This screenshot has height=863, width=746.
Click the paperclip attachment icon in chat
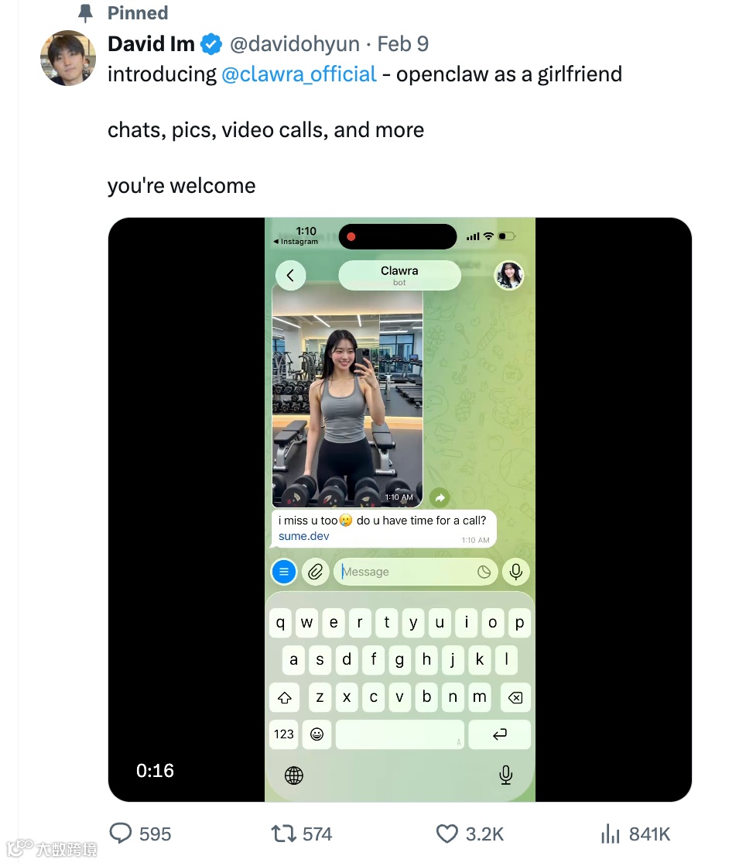click(316, 572)
